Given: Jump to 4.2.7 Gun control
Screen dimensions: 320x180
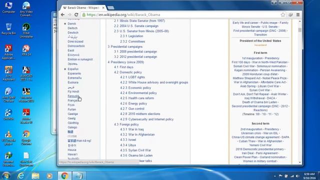Looking at the screenshot, I should (132, 108).
